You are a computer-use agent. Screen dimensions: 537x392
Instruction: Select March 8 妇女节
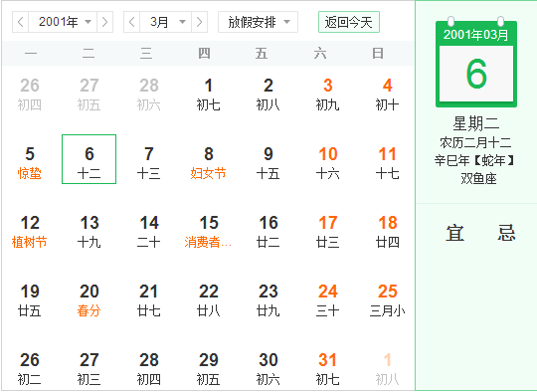coord(208,163)
